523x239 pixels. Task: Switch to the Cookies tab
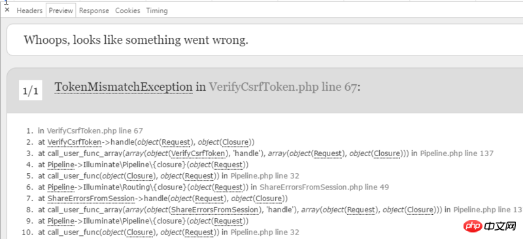point(127,10)
